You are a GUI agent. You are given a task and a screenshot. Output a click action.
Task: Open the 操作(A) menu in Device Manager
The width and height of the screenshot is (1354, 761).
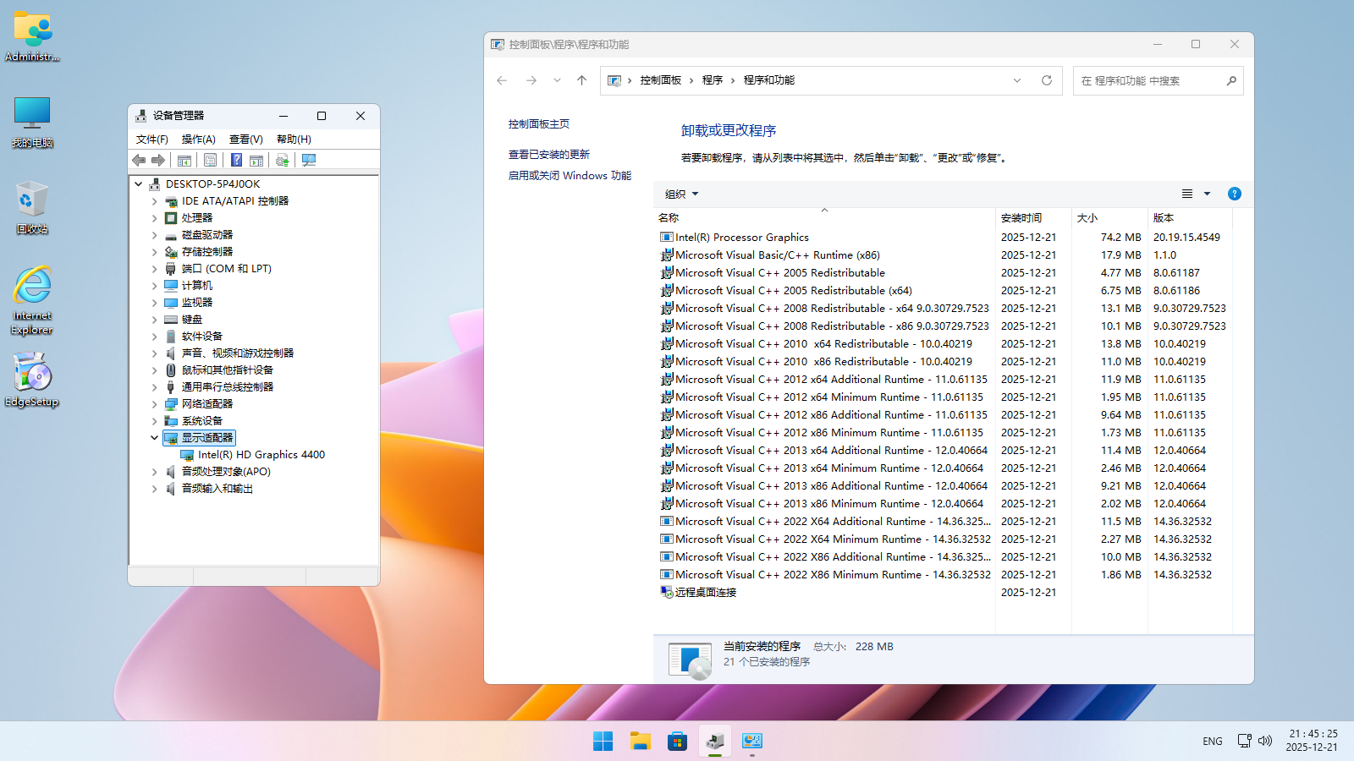coord(199,140)
